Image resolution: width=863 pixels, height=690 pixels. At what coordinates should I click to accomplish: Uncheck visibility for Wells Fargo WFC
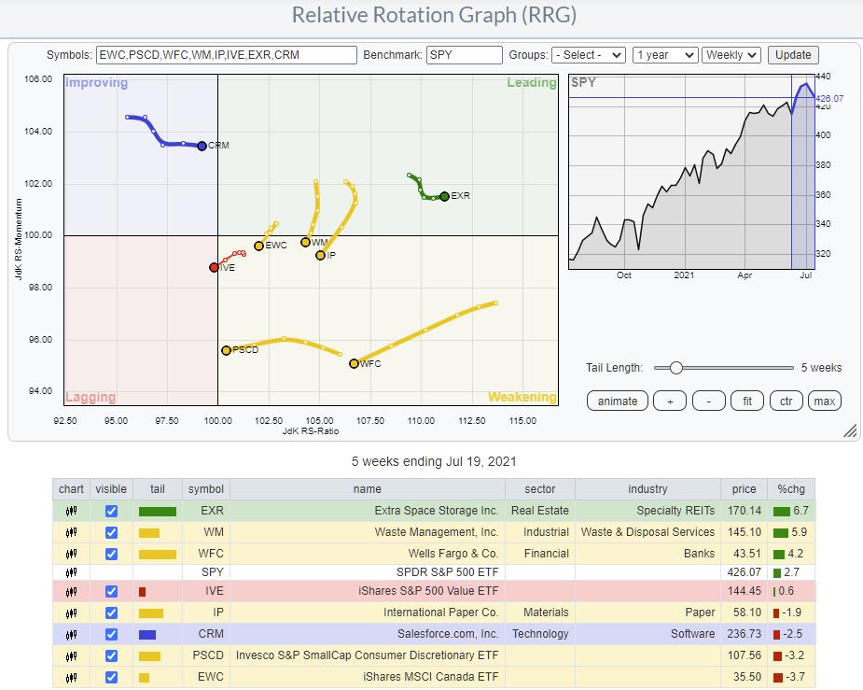[112, 552]
